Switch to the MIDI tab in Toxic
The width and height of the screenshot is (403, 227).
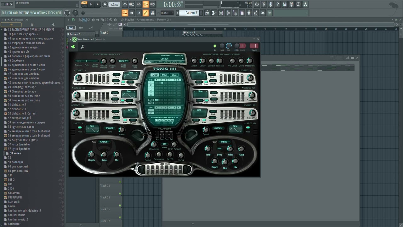tap(164, 75)
